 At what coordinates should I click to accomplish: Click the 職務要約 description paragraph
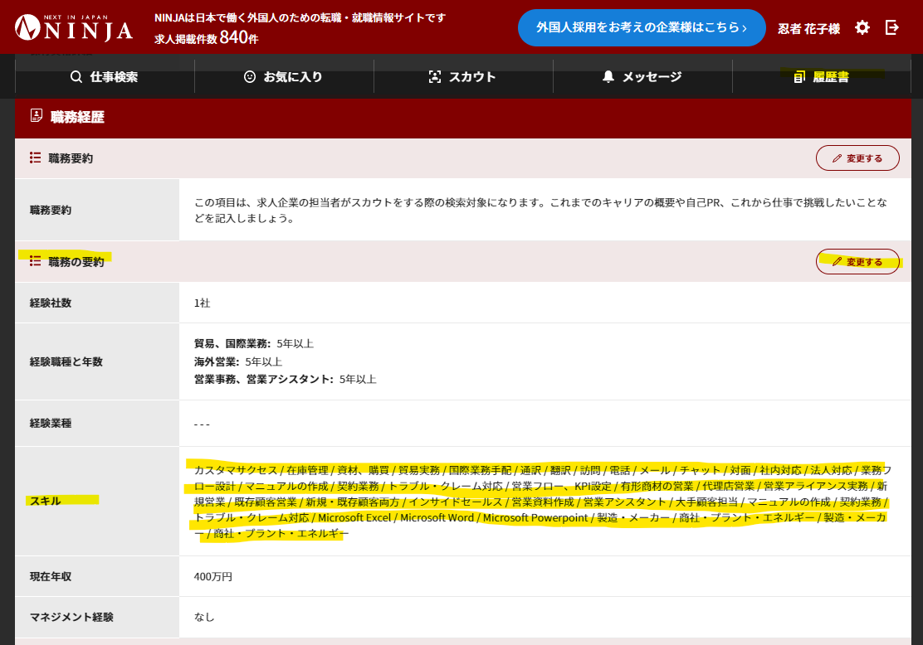[540, 211]
